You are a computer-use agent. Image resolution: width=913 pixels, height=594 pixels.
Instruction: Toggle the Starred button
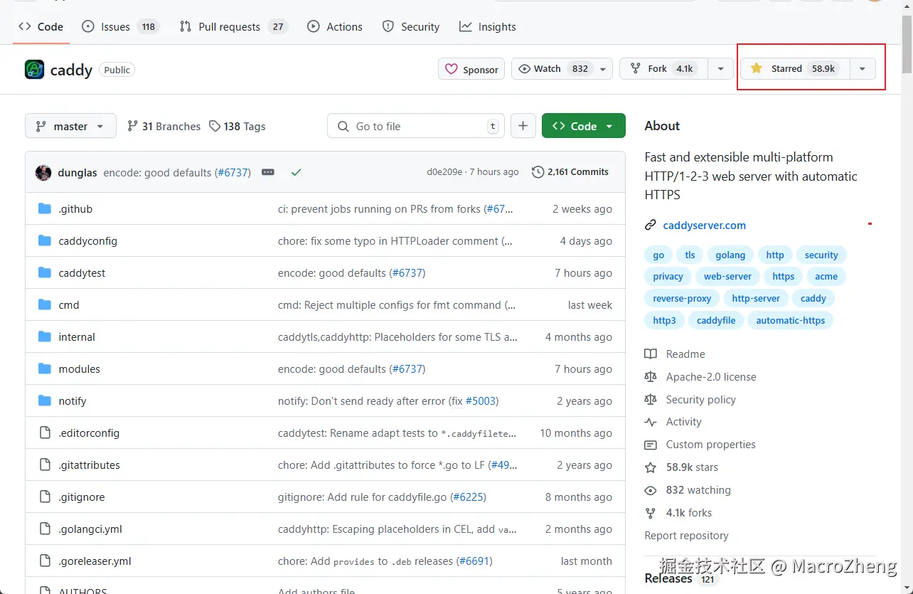click(794, 69)
